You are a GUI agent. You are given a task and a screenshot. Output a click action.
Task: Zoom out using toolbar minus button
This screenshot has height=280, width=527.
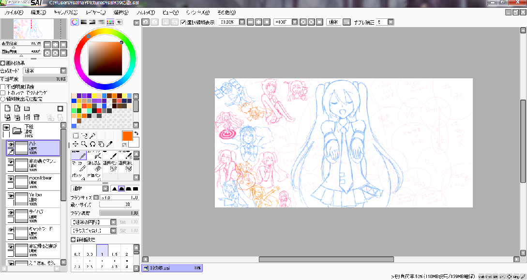coord(250,22)
